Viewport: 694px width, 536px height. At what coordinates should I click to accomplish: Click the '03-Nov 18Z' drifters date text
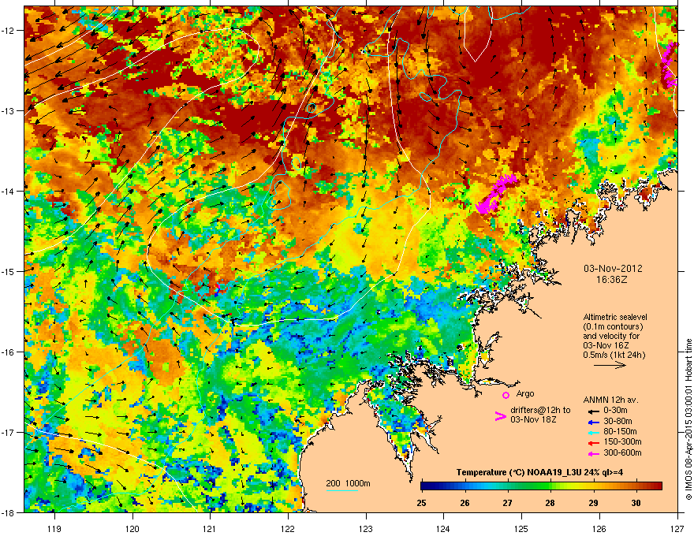click(x=533, y=419)
